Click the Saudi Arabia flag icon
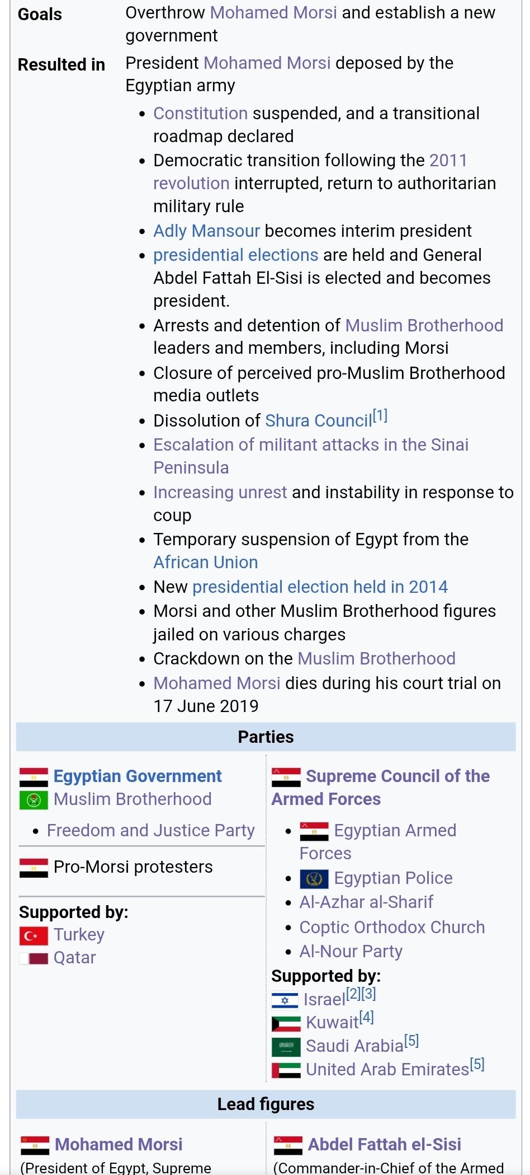 point(286,1047)
